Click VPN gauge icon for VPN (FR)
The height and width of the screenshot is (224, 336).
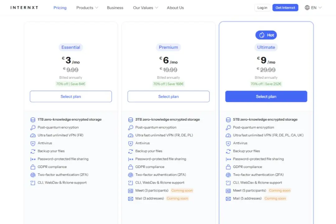(33, 135)
